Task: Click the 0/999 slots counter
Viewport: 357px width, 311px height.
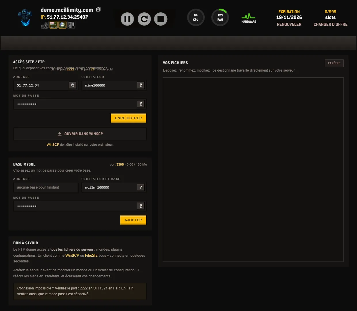Action: coord(331,15)
